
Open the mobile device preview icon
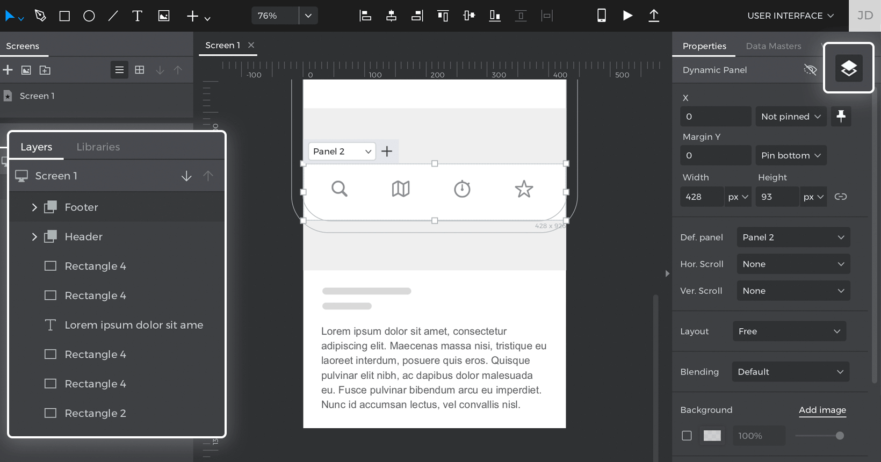pyautogui.click(x=602, y=16)
